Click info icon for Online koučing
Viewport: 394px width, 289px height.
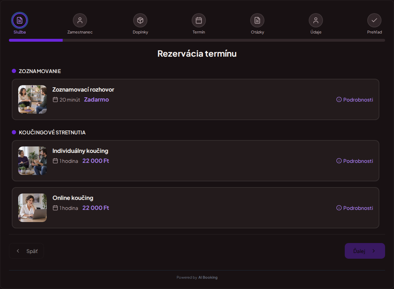pyautogui.click(x=339, y=208)
